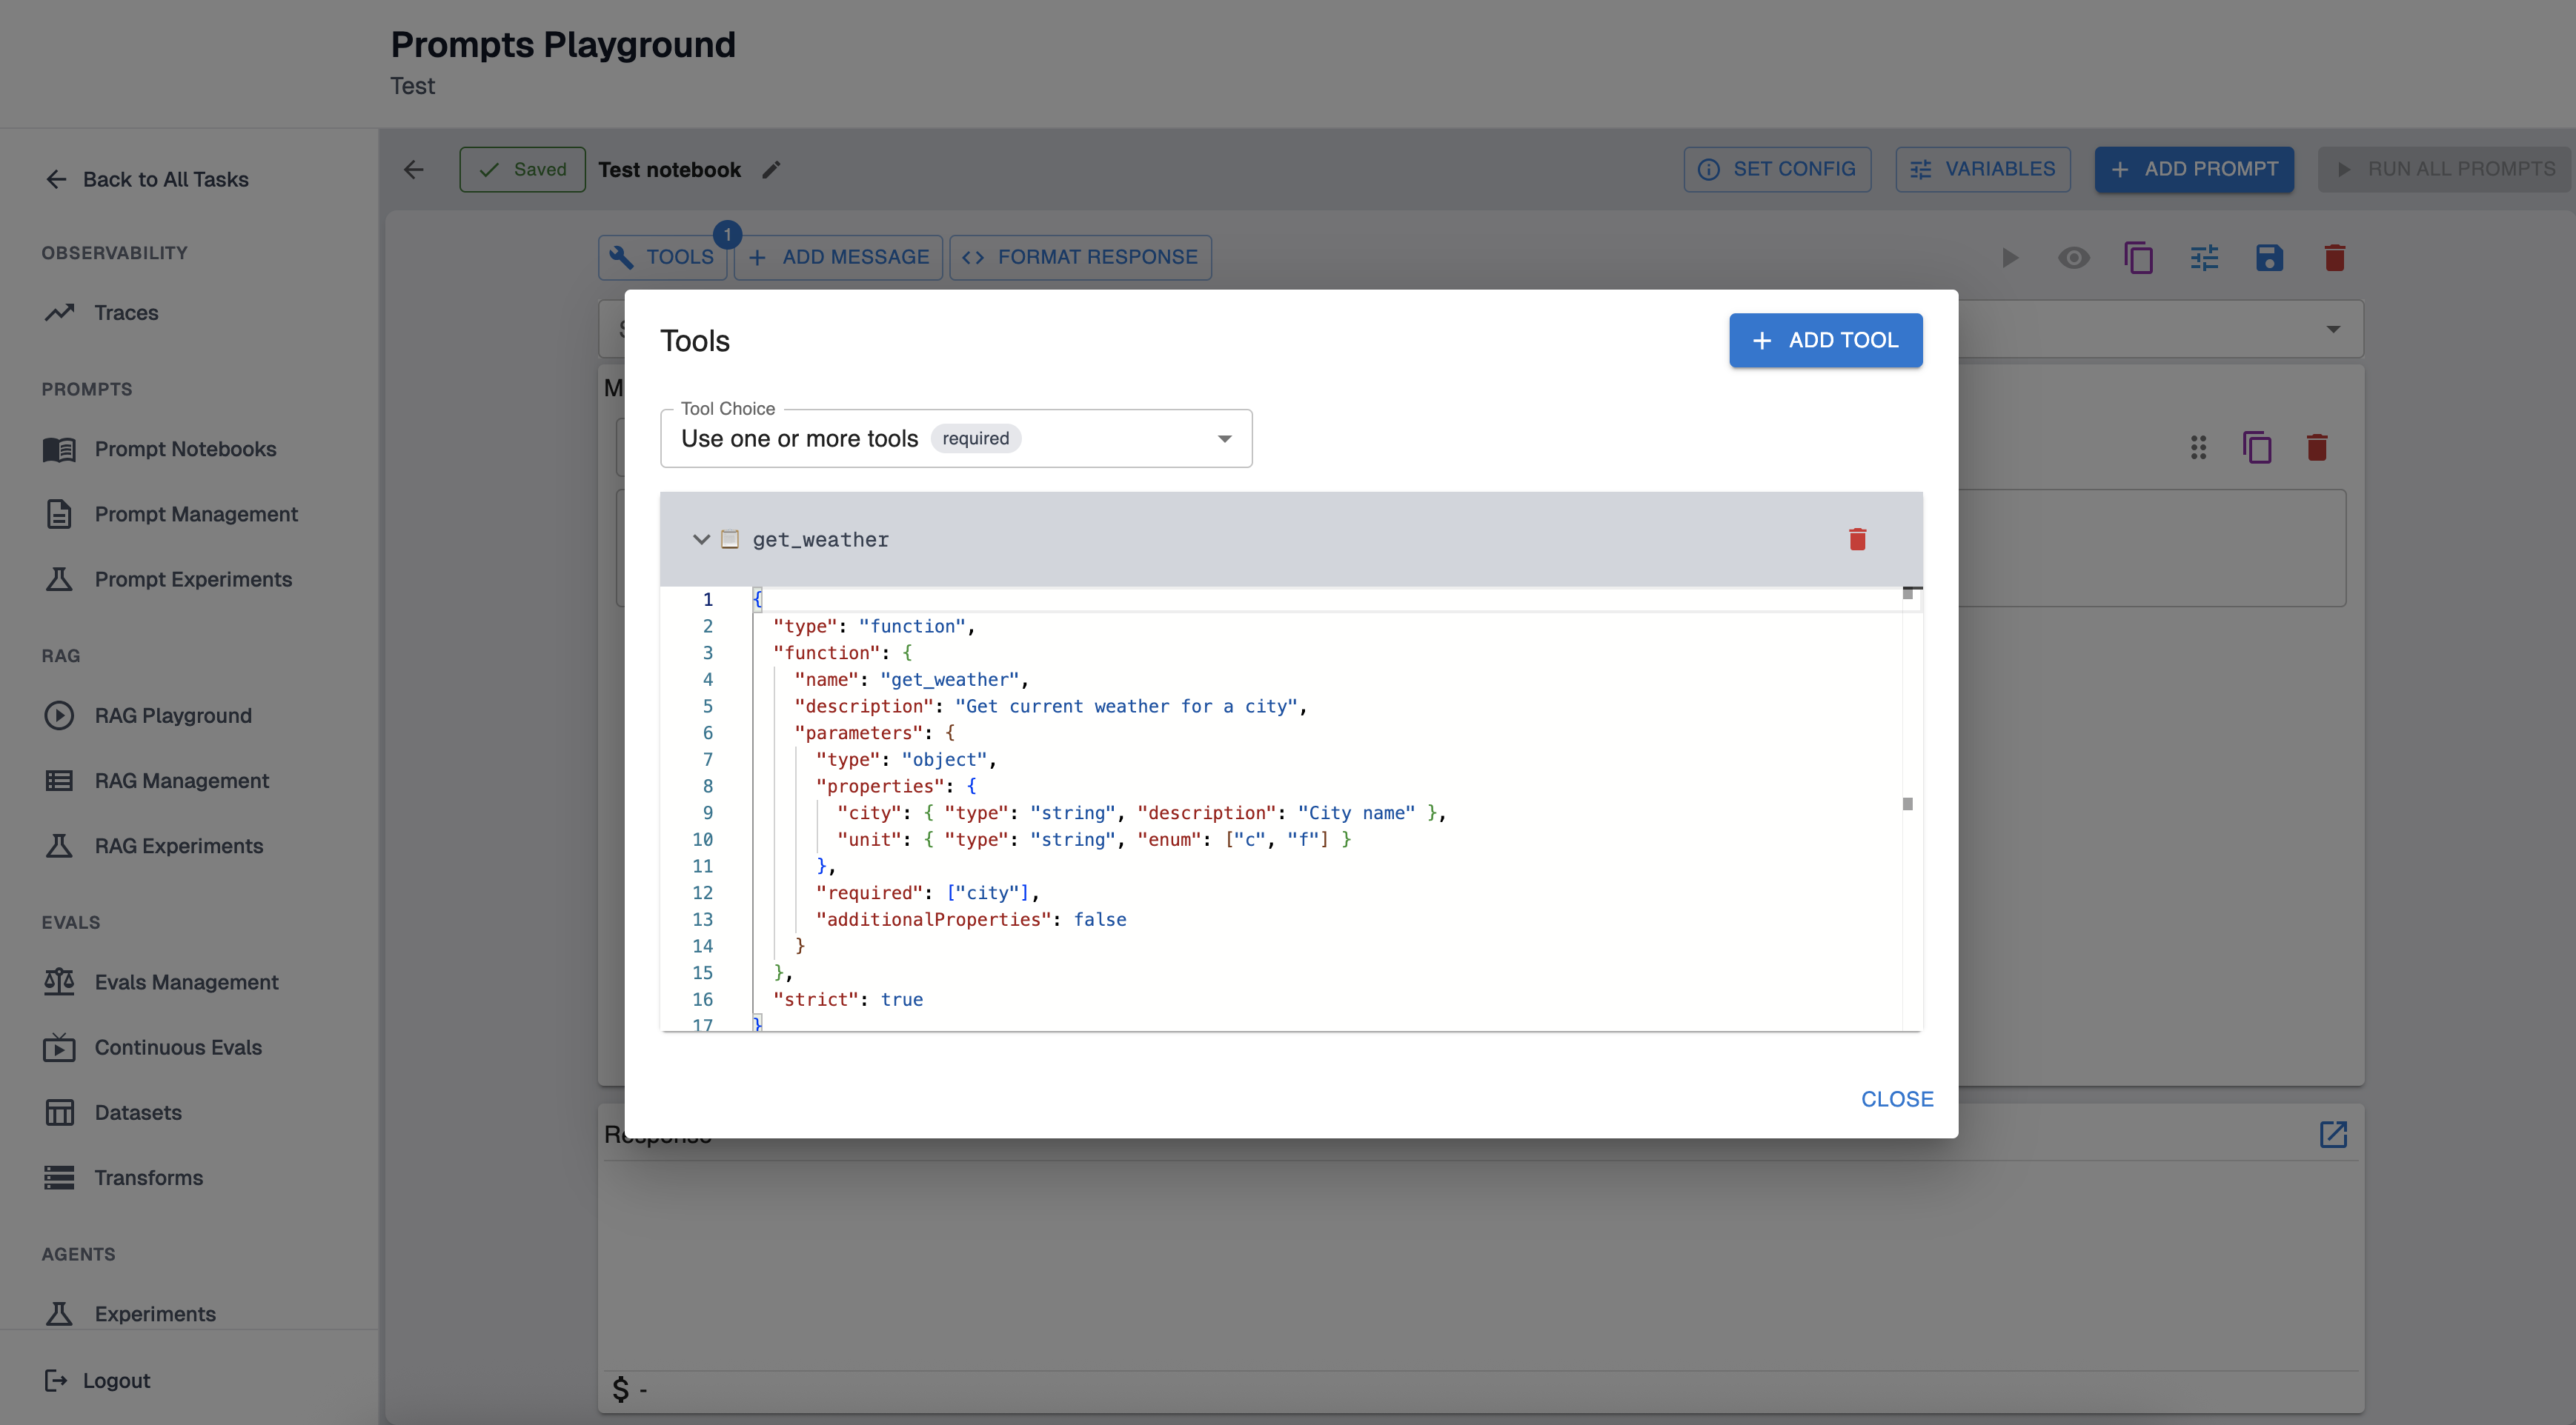Open response in expanded view icon
2576x1425 pixels.
[2332, 1134]
